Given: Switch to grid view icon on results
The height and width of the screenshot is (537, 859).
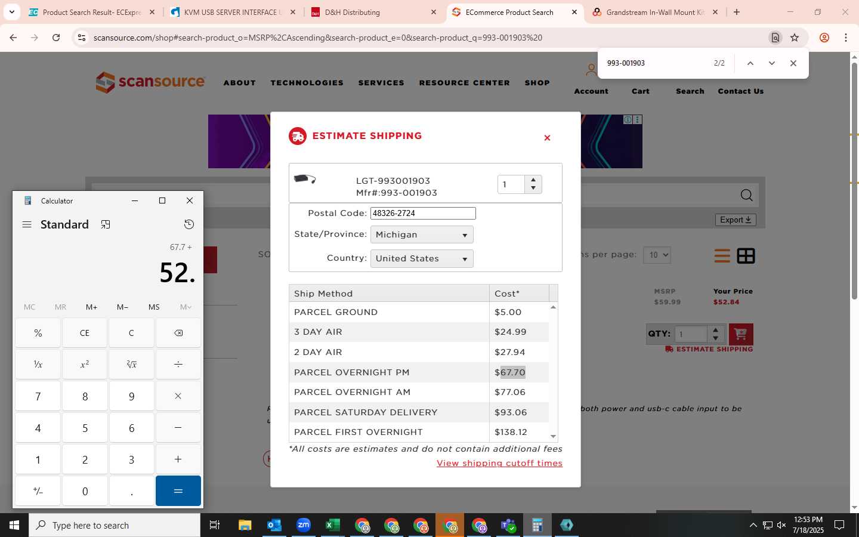Looking at the screenshot, I should click(x=746, y=256).
